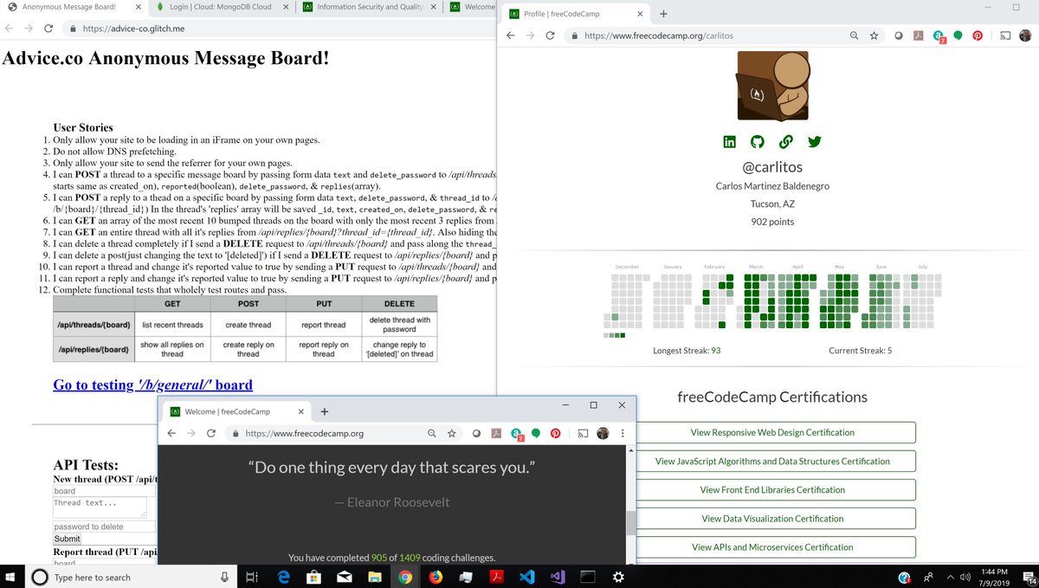Click Pinterest extension in Welcome window toolbar
The width and height of the screenshot is (1039, 588).
555,433
